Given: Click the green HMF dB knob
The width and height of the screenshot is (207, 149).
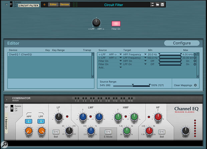Looking at the screenshot, I should (x=118, y=117).
